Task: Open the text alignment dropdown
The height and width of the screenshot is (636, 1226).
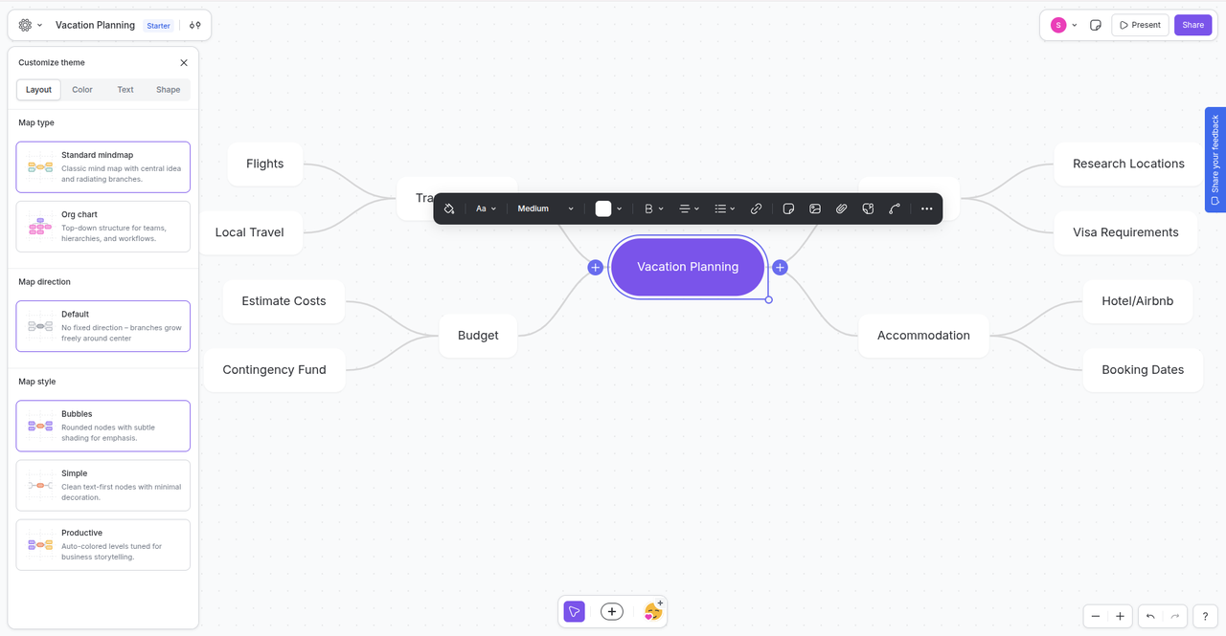Action: (x=690, y=208)
